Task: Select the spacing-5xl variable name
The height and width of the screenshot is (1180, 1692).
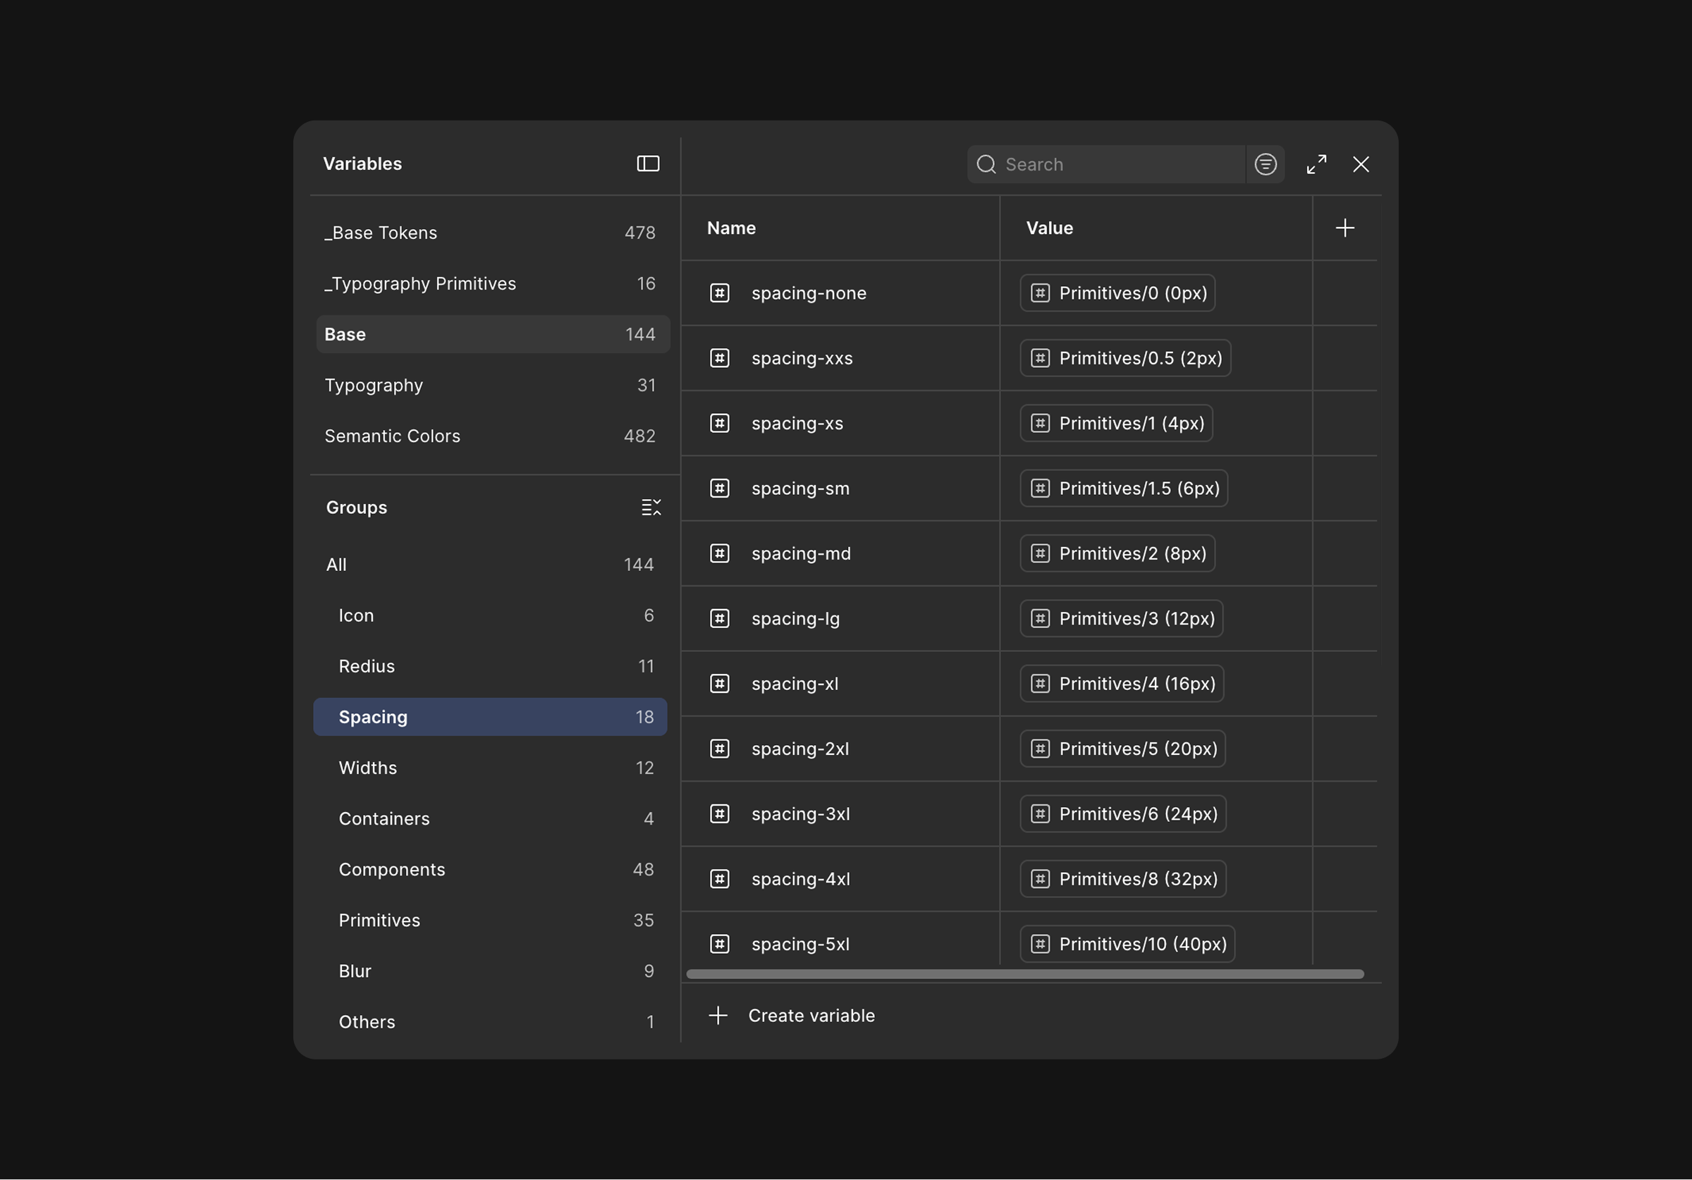Action: [800, 944]
